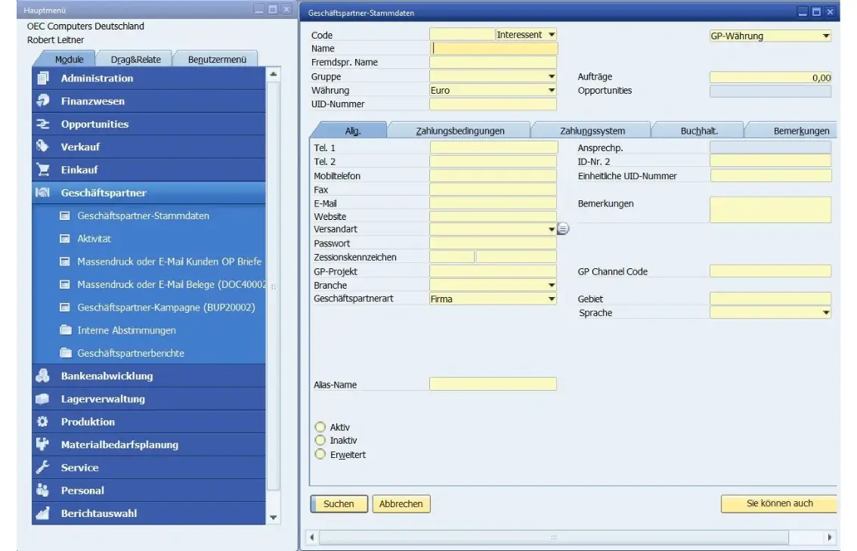
Task: Select the Administration module icon
Action: pyautogui.click(x=42, y=77)
